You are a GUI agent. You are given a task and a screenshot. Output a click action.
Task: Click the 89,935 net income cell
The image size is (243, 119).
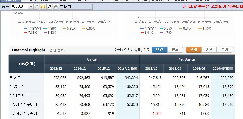56,95
